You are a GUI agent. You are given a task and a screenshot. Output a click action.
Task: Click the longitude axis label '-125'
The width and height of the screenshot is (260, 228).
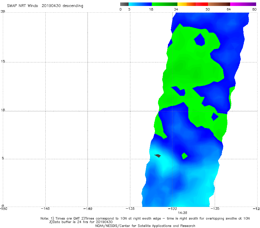(215, 209)
